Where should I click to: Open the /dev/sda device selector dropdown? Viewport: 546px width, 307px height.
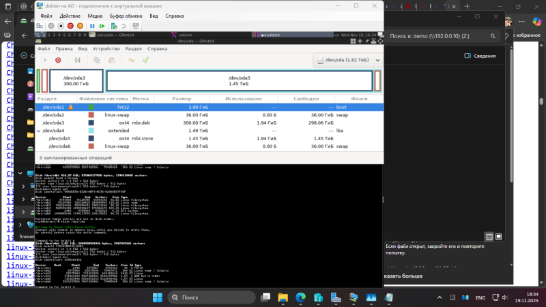click(348, 61)
